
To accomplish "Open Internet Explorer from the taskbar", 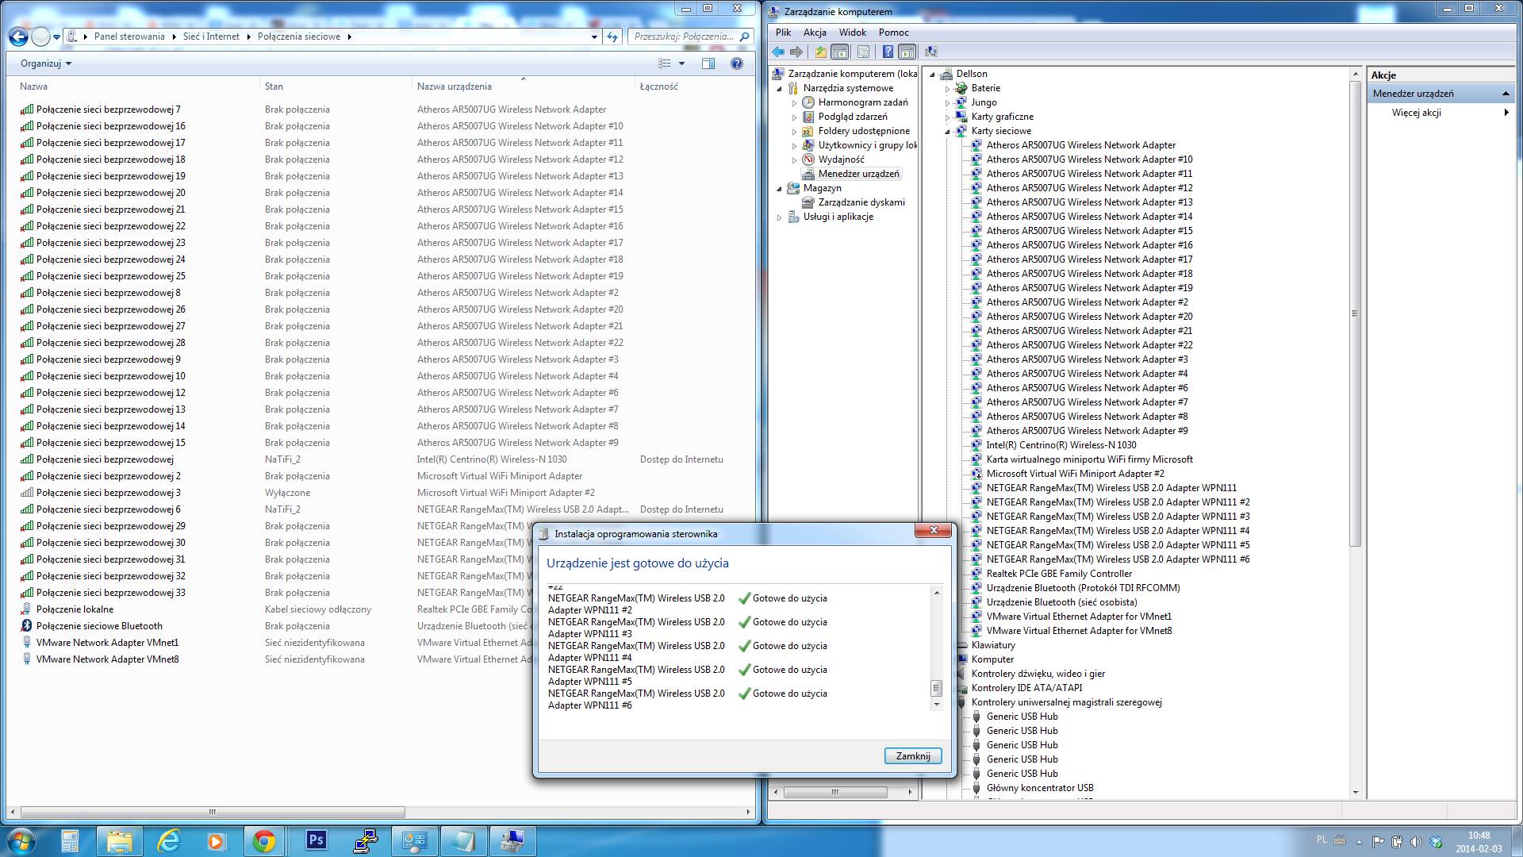I will point(168,840).
